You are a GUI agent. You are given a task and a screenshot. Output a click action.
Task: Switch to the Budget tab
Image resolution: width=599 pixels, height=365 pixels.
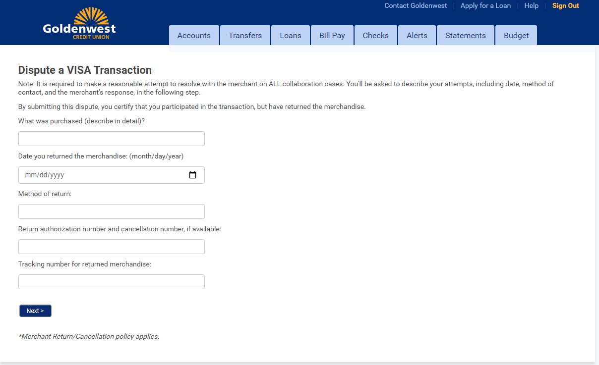point(516,36)
